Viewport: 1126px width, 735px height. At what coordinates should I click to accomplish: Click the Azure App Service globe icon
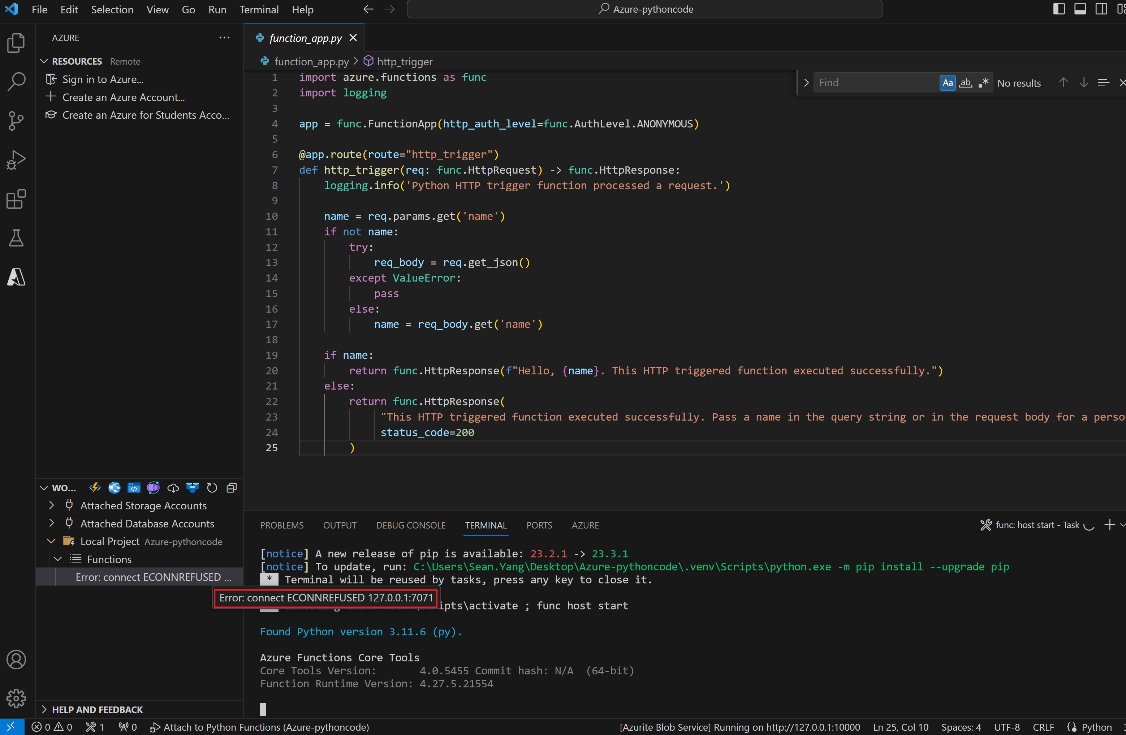pos(114,487)
